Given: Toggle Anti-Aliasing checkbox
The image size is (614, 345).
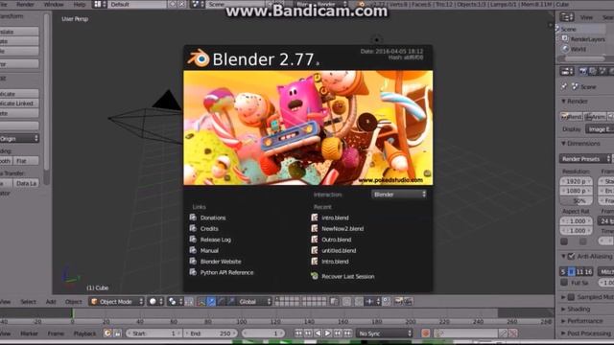Looking at the screenshot, I should click(572, 256).
